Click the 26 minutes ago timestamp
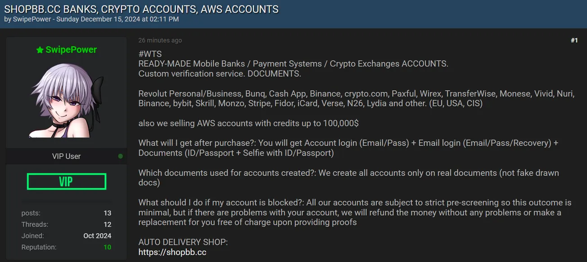 [x=160, y=40]
